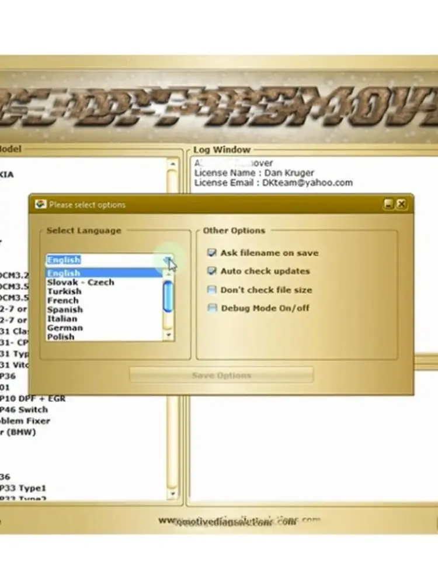Choose German from the language list
The image size is (438, 585).
(65, 328)
